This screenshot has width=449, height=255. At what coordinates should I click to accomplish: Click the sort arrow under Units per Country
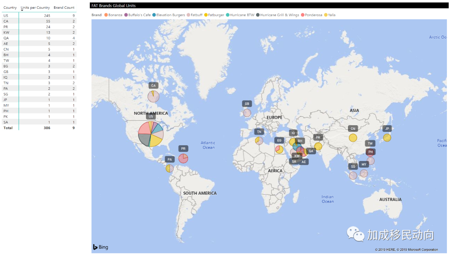(22, 10)
